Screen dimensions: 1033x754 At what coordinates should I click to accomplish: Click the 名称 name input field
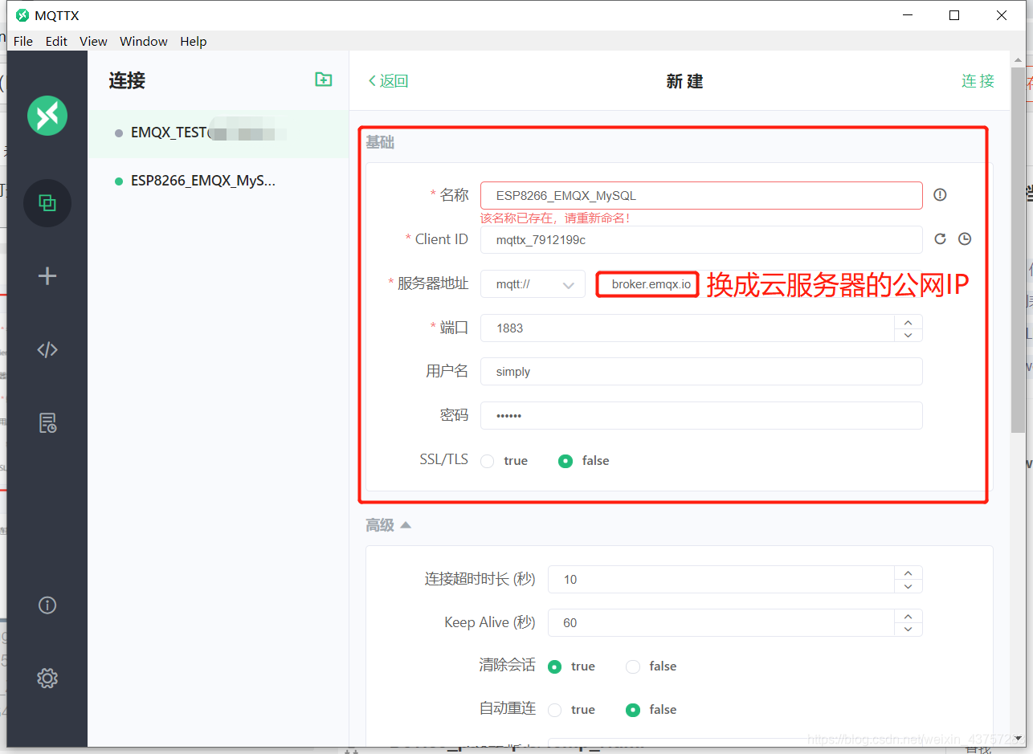[x=701, y=195]
